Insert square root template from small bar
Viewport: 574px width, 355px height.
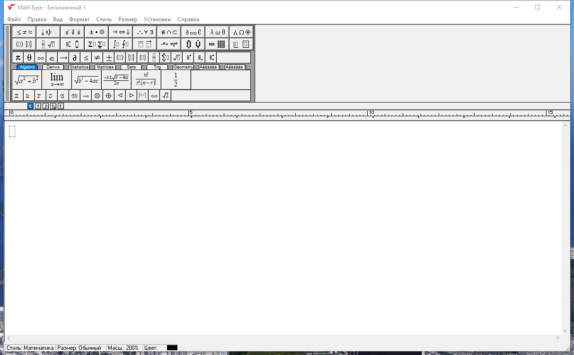tap(177, 58)
